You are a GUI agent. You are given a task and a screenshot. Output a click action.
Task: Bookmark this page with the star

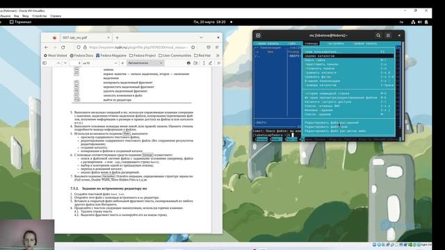[x=193, y=47]
